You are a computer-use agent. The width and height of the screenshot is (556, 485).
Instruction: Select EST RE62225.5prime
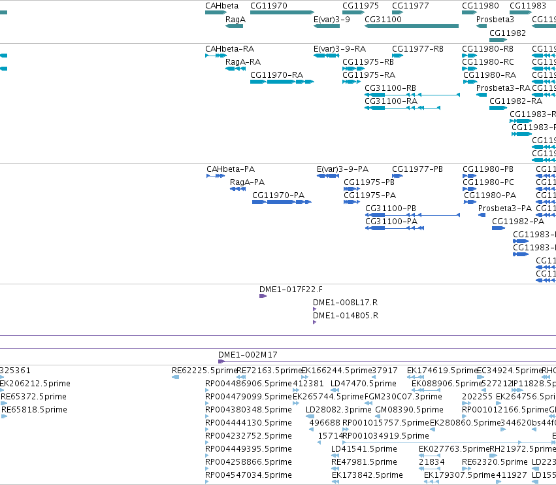[x=176, y=377]
